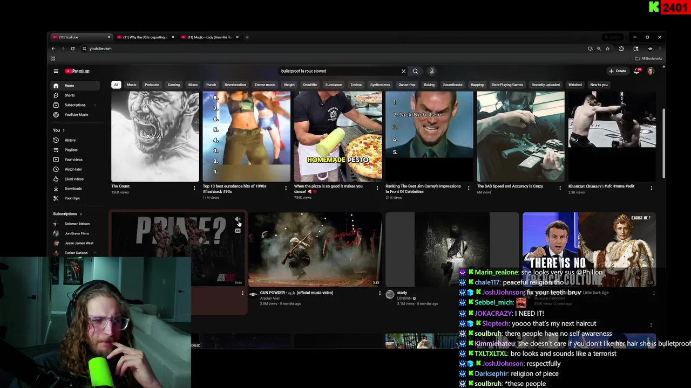Start voice search with microphone icon

(x=431, y=71)
